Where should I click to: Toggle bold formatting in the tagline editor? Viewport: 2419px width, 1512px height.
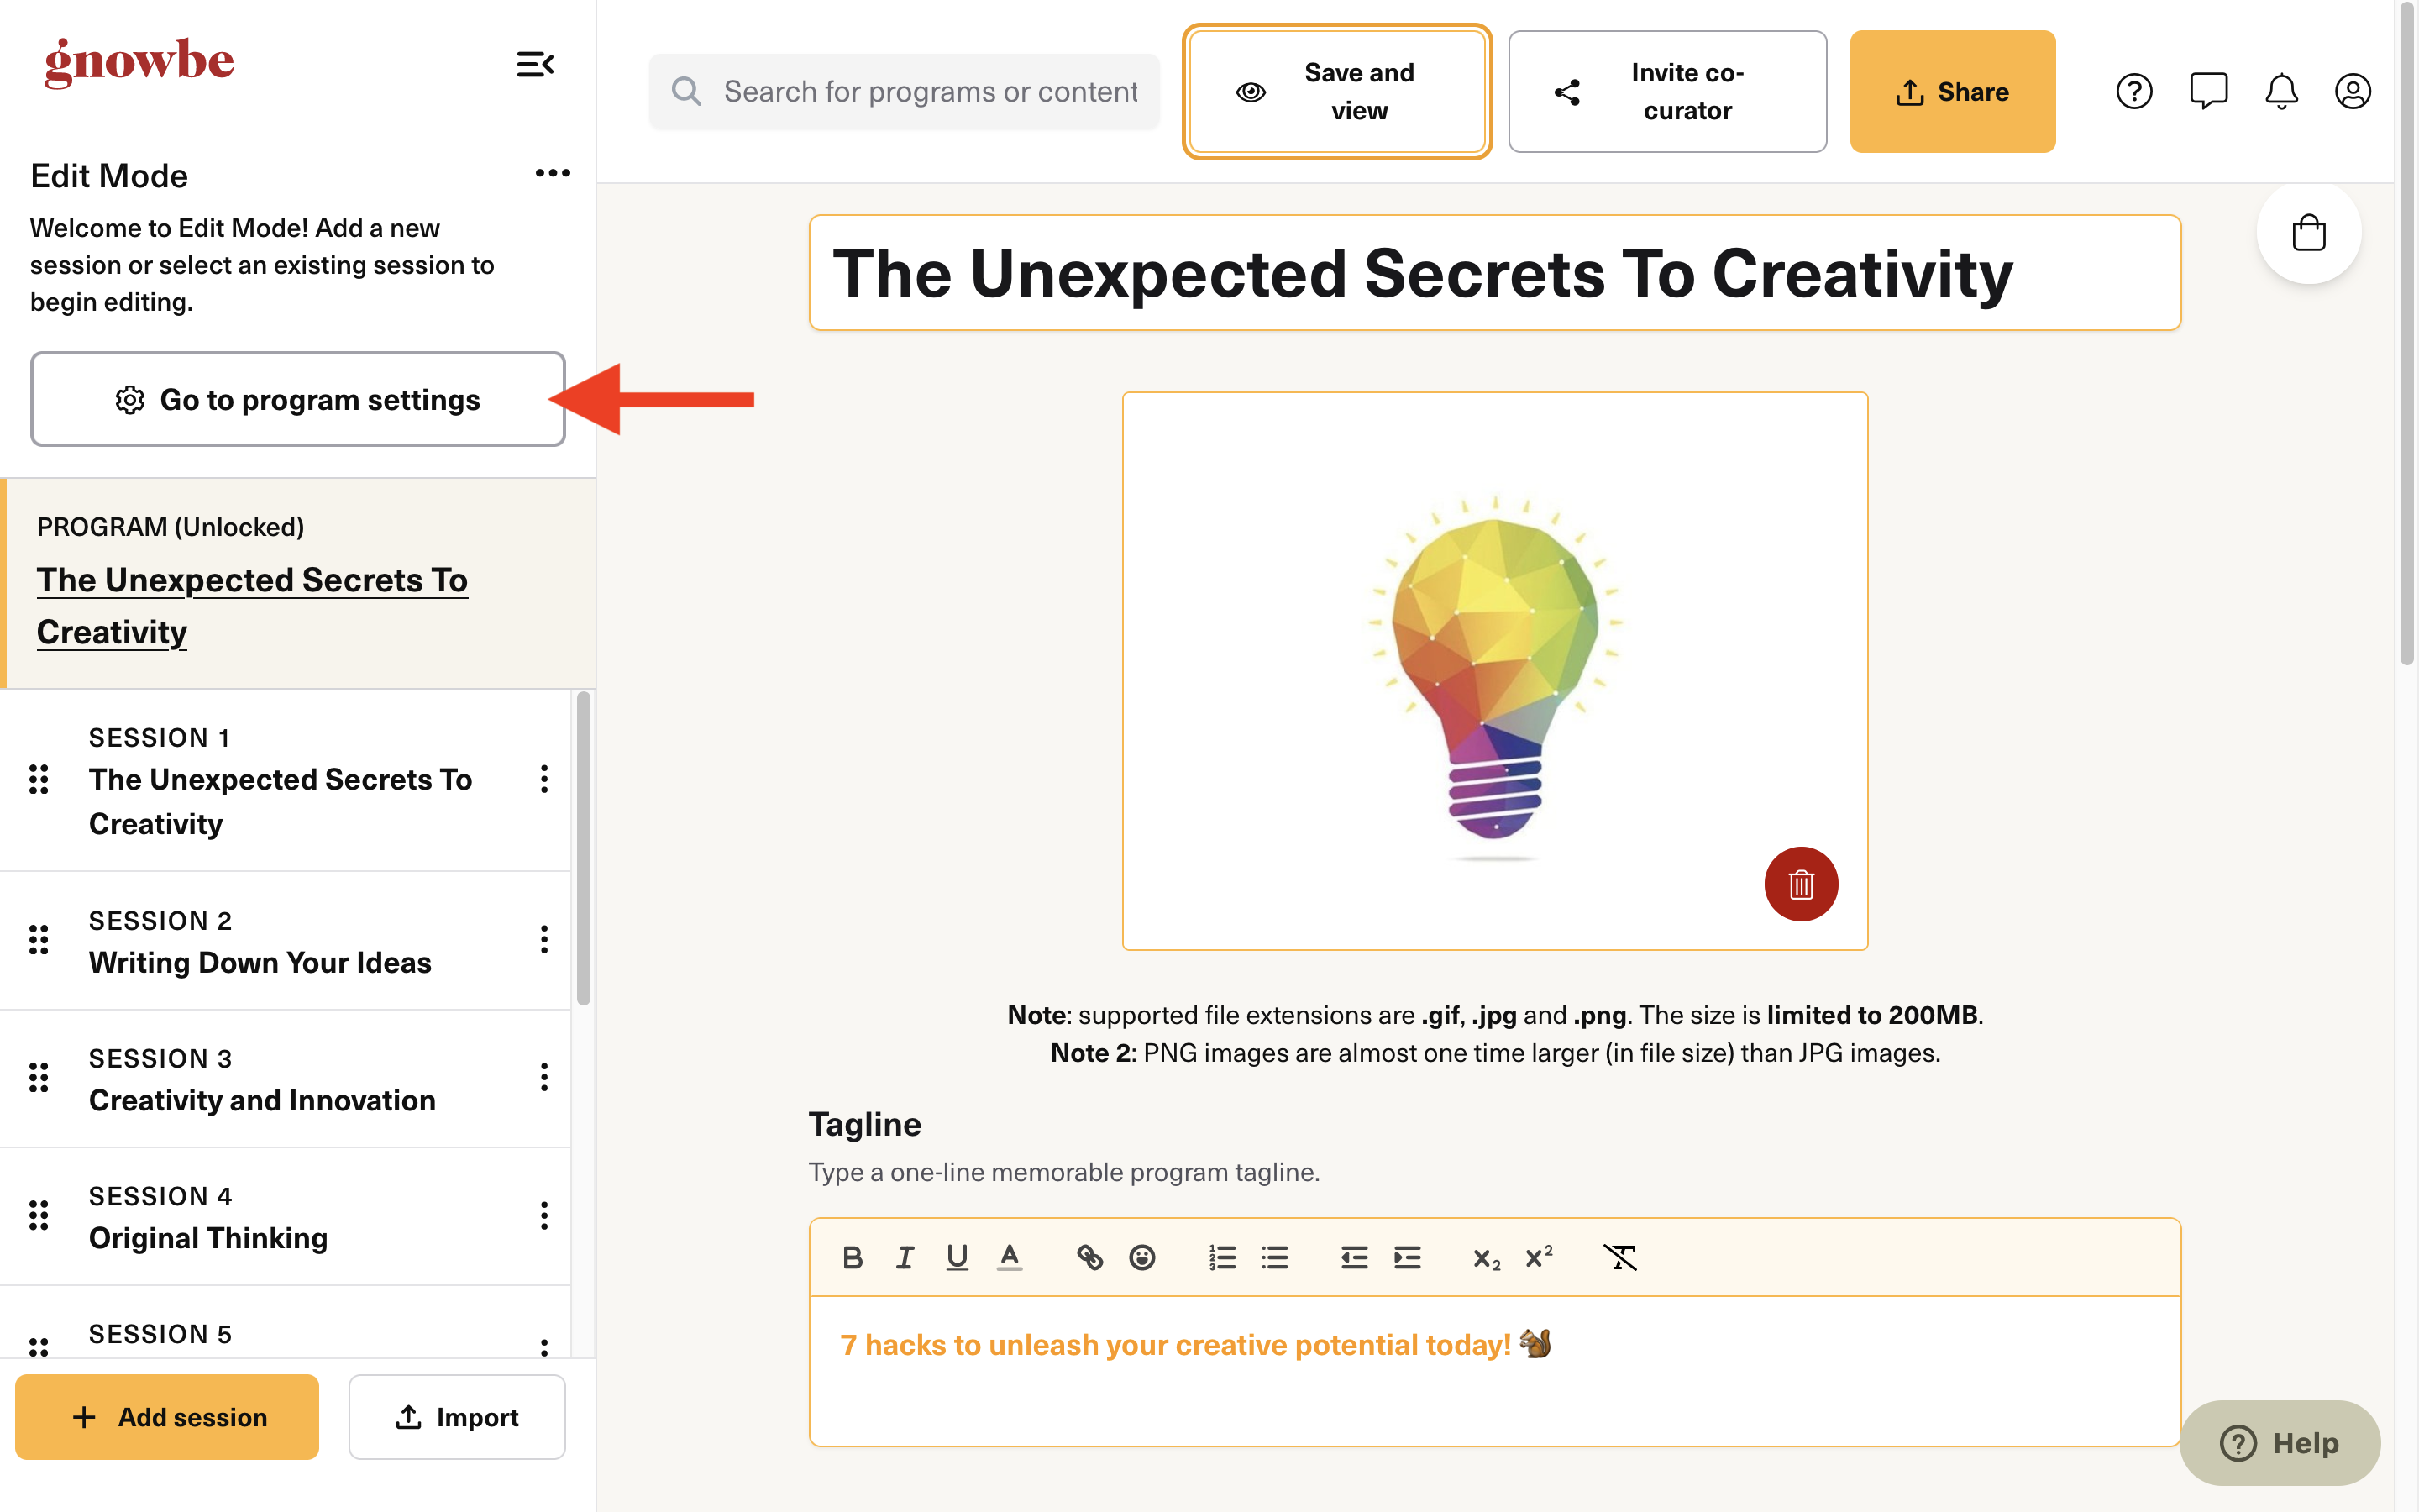[852, 1257]
